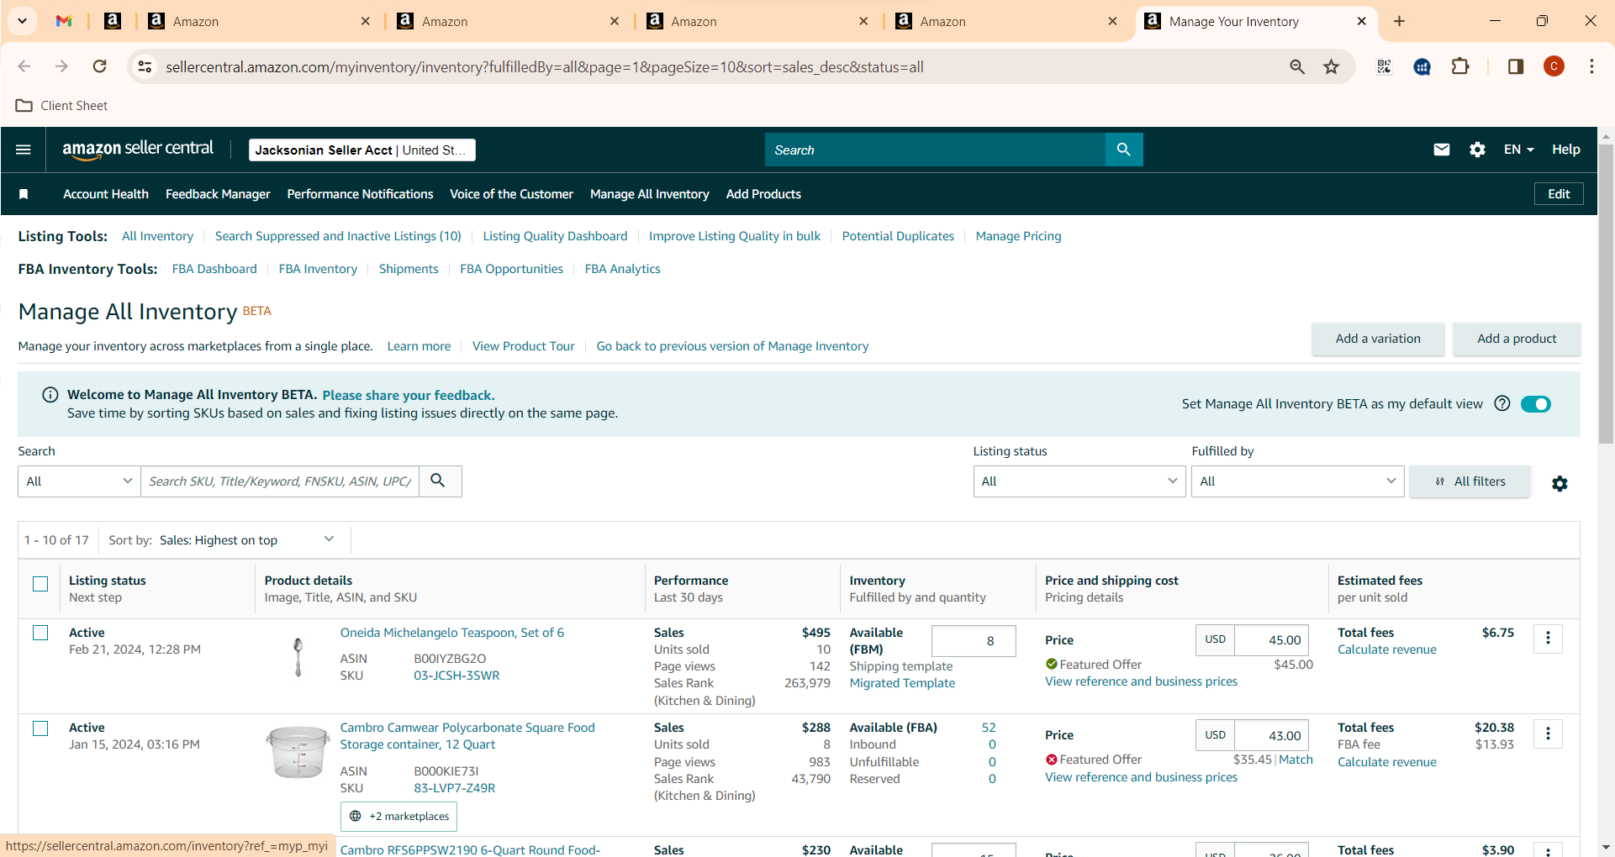The image size is (1615, 857).
Task: Click the Match price link for Cambro
Action: coord(1296,760)
